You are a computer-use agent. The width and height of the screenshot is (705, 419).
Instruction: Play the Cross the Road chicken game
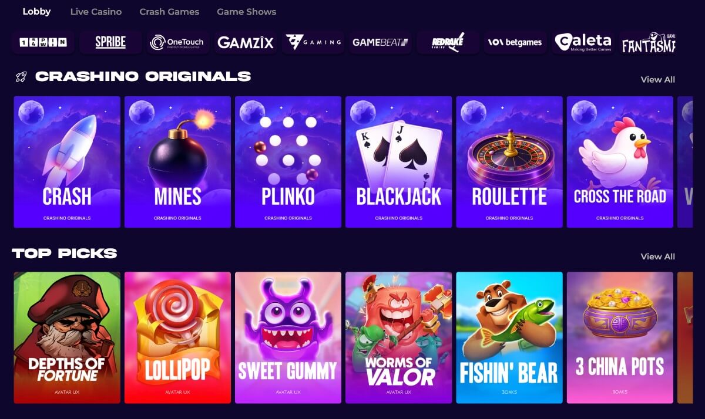620,162
